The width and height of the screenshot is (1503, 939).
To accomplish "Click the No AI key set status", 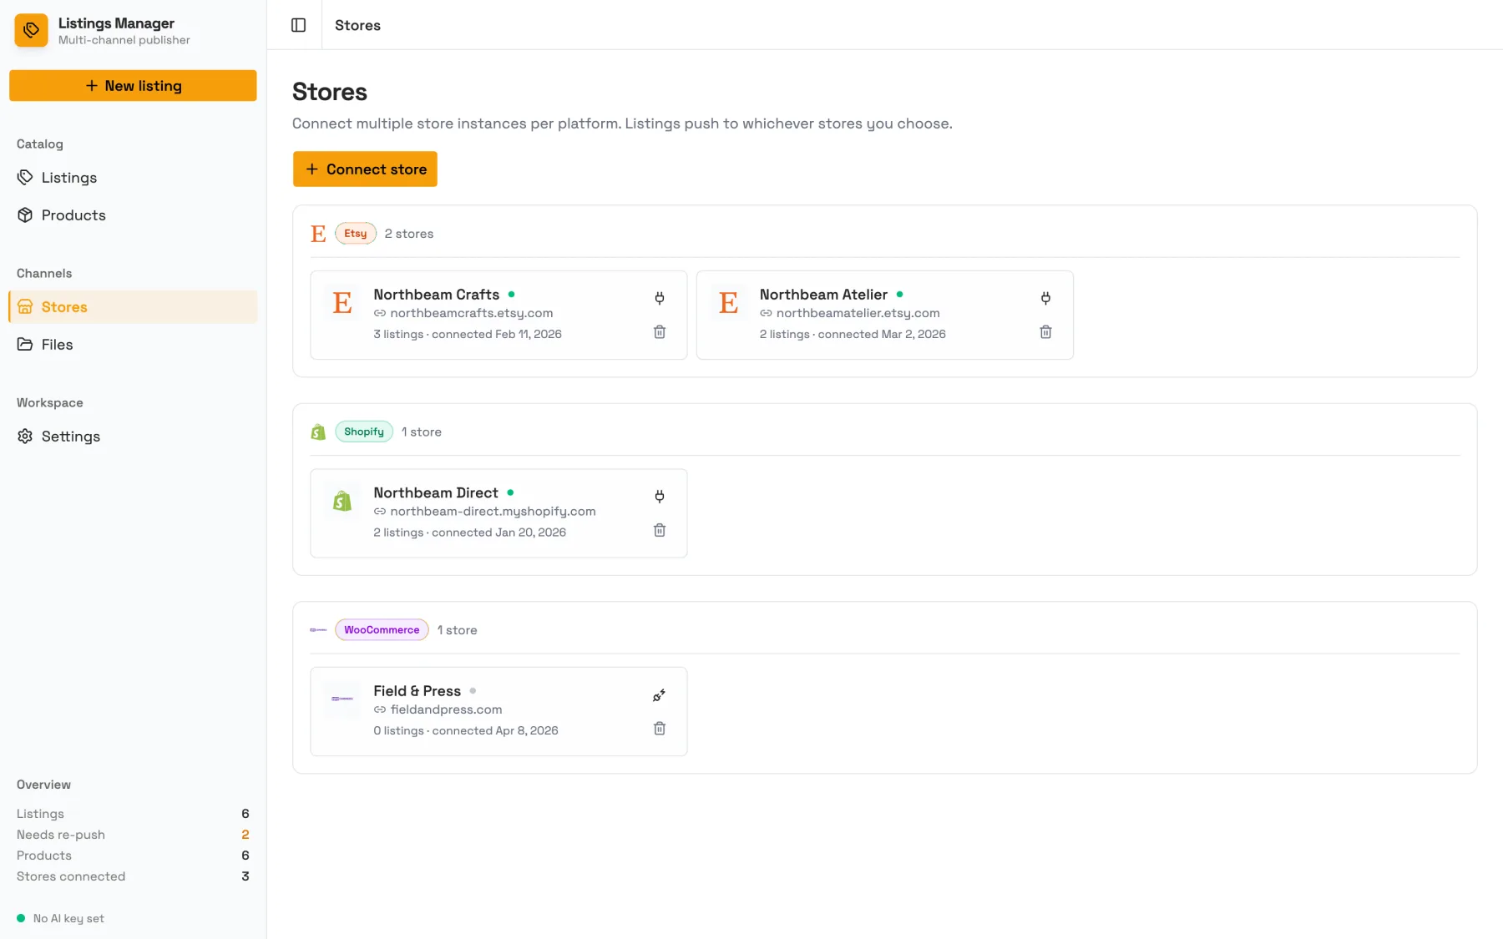I will coord(68,918).
